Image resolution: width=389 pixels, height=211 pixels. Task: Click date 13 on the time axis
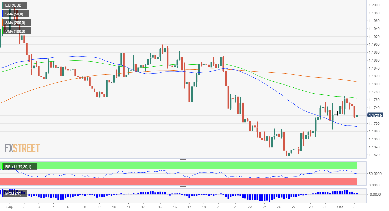(144, 207)
